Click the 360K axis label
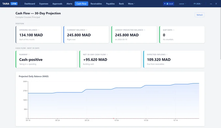Image resolution: width=221 pixels, height=128 pixels. (x=25, y=82)
